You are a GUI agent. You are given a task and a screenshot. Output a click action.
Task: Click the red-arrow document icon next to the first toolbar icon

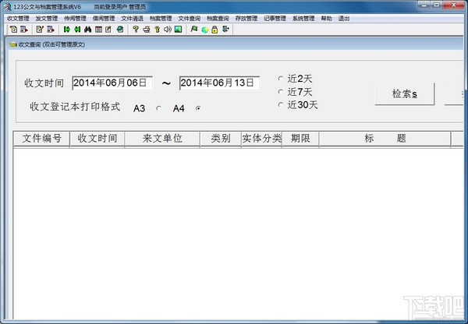[24, 30]
